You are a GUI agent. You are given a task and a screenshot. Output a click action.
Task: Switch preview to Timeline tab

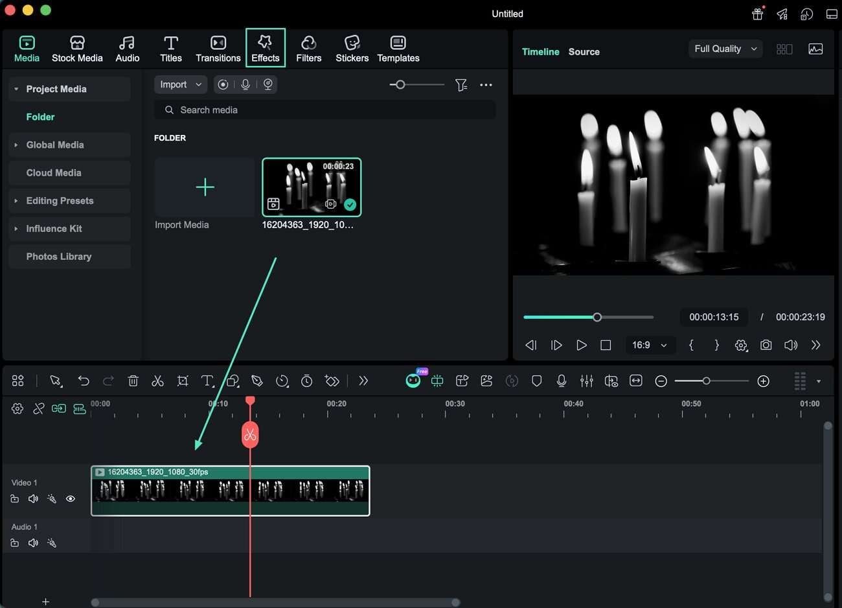pos(540,52)
